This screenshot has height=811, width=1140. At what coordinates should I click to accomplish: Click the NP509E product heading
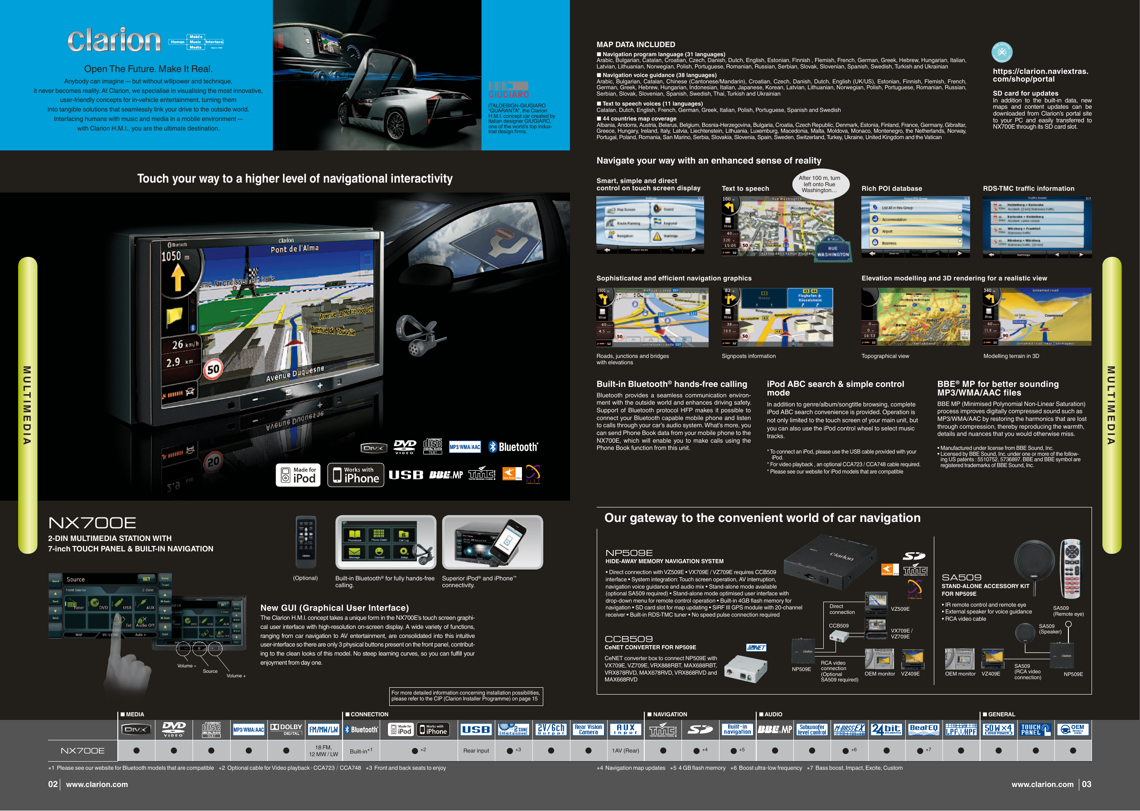pos(629,553)
